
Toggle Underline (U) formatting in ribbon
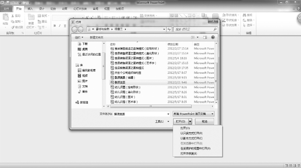65,26
